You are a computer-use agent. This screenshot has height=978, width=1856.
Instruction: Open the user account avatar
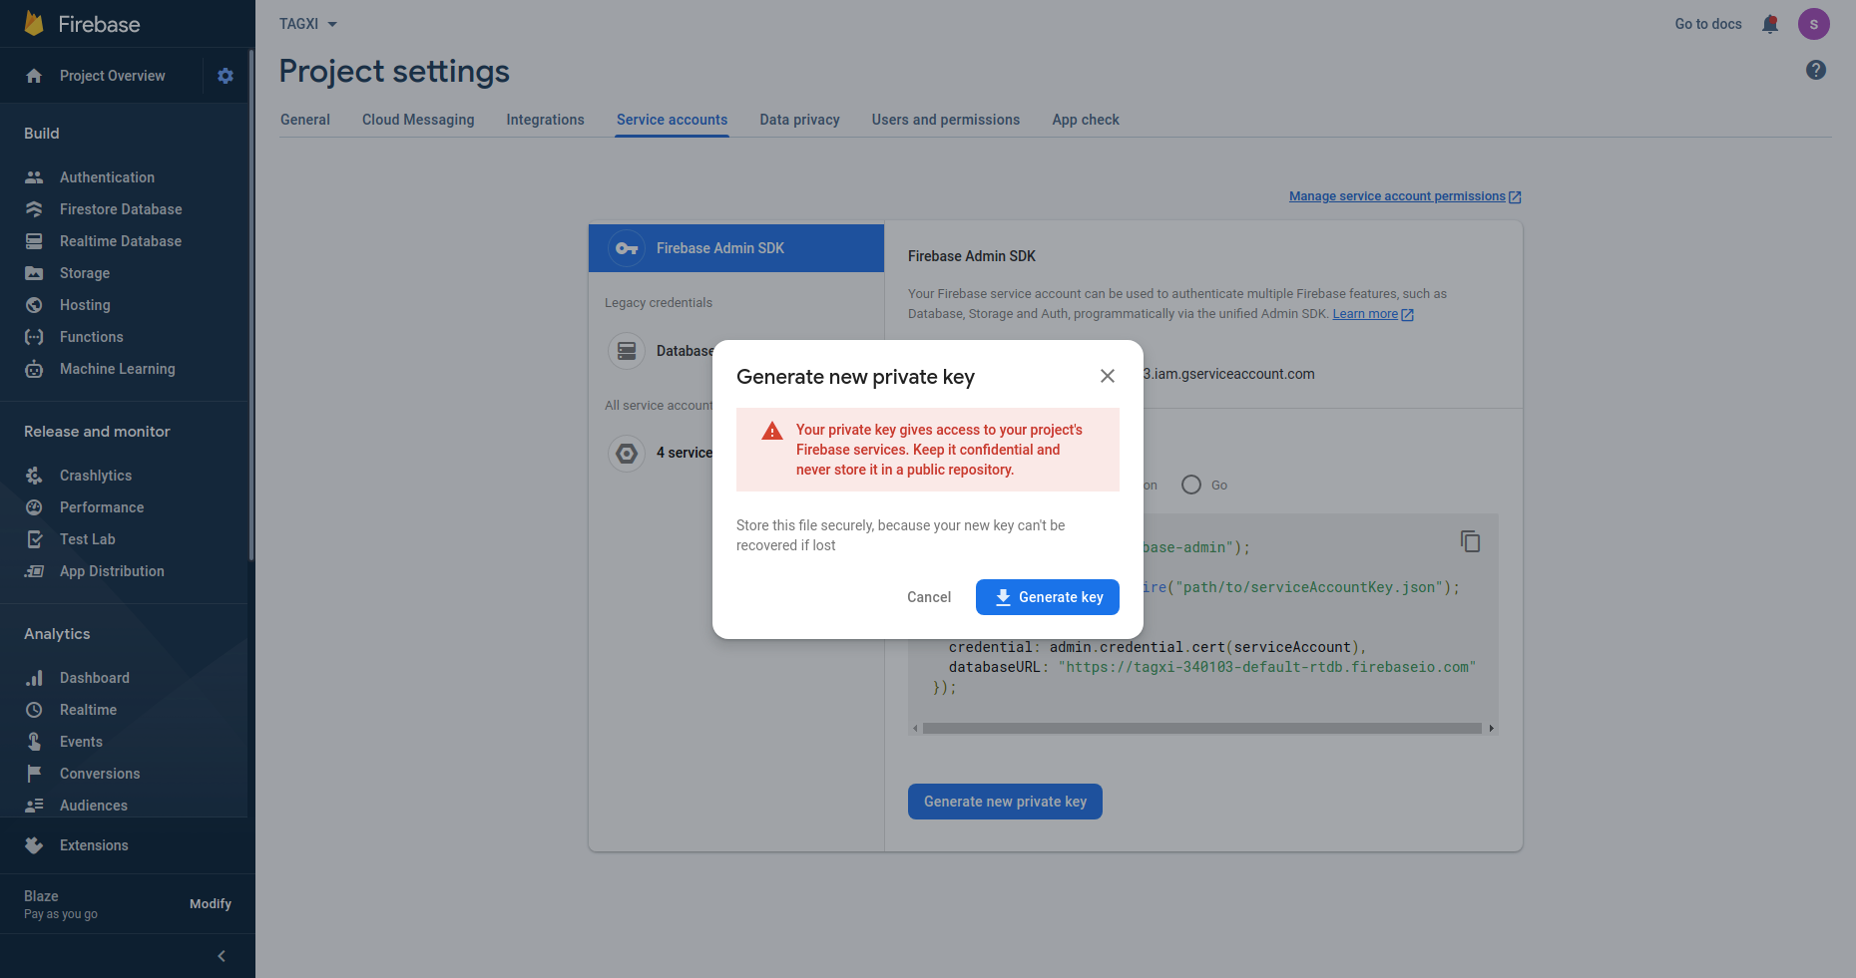(x=1813, y=24)
